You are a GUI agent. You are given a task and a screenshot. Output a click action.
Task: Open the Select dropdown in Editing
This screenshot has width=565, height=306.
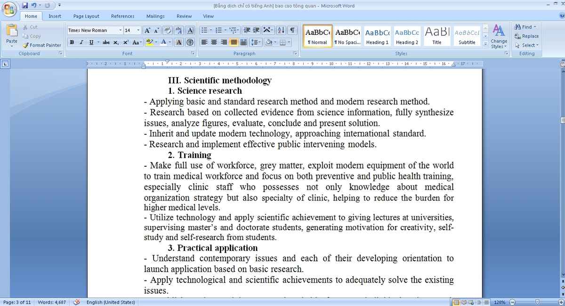tap(526, 45)
